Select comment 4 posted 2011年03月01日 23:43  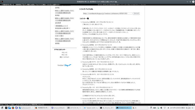(97, 69)
